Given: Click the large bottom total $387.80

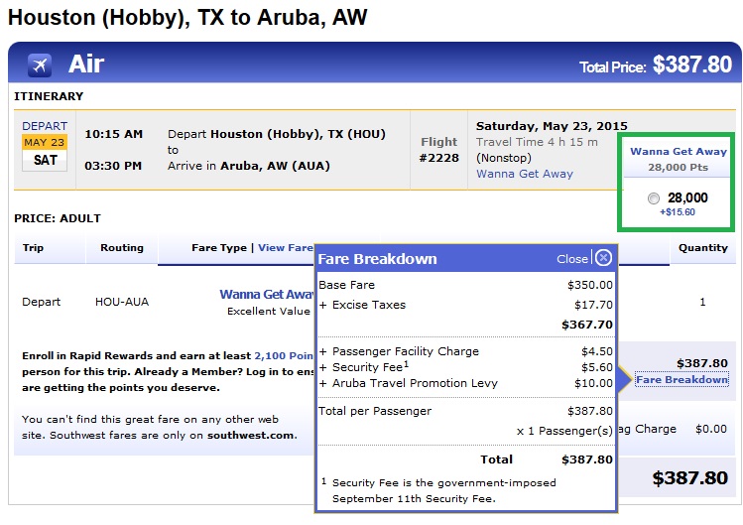Looking at the screenshot, I should (689, 478).
